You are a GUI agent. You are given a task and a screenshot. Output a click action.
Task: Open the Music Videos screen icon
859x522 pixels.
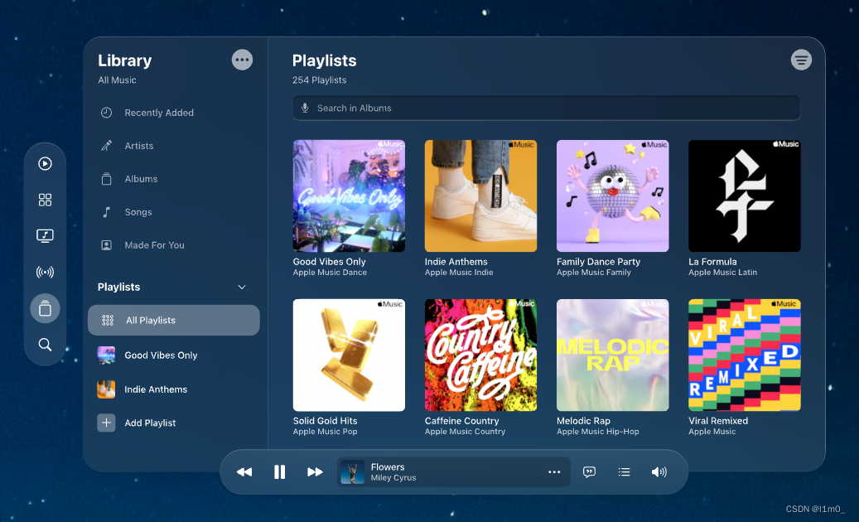click(45, 235)
